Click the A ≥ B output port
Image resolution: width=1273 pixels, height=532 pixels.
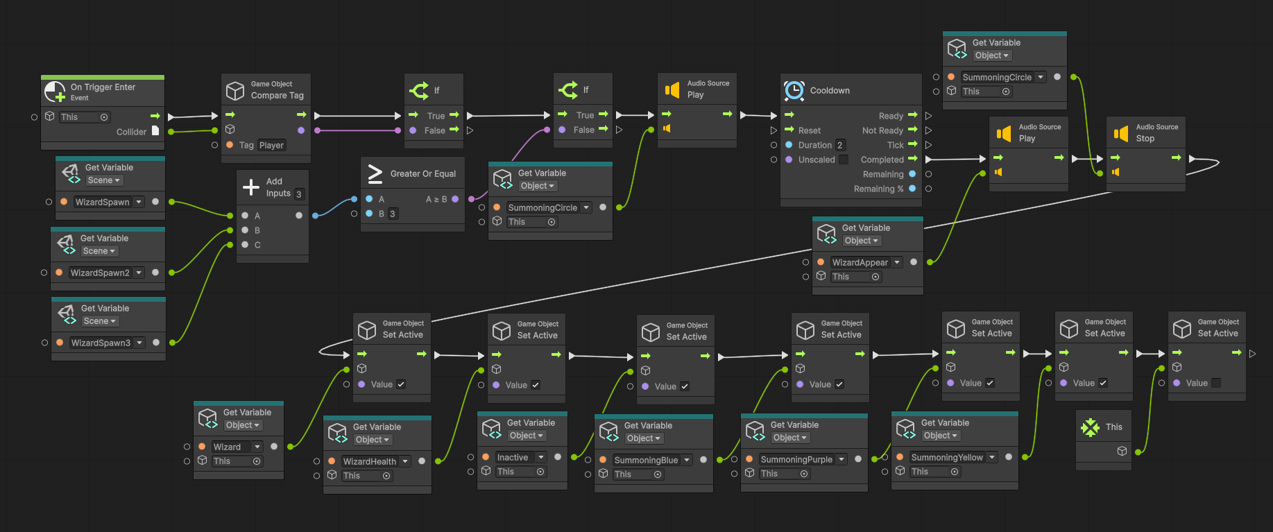pyautogui.click(x=471, y=199)
